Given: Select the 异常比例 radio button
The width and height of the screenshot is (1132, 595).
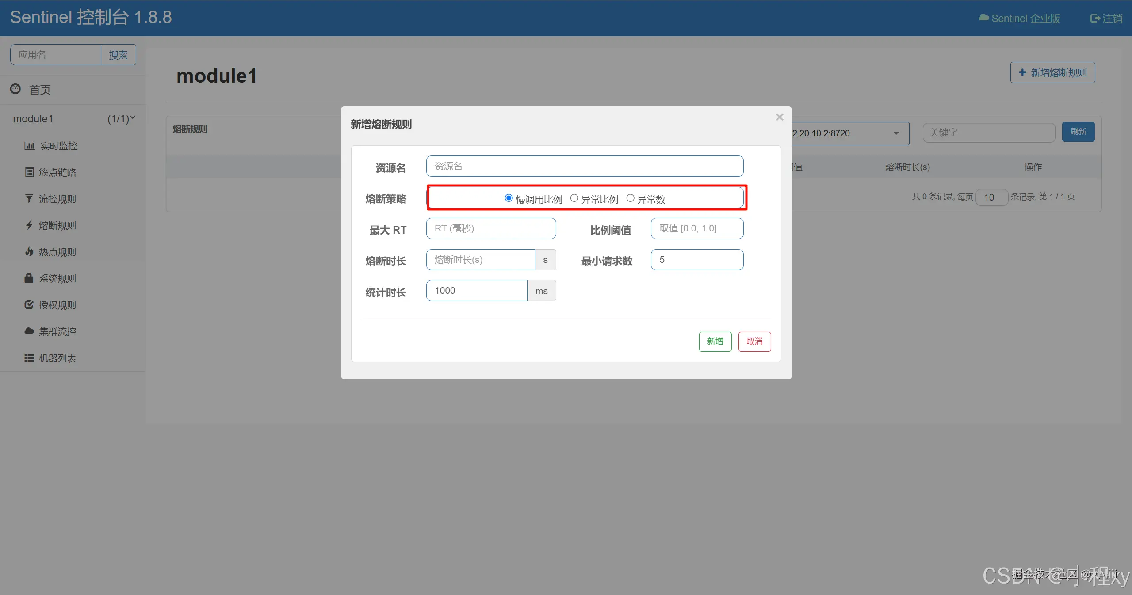Looking at the screenshot, I should (574, 198).
